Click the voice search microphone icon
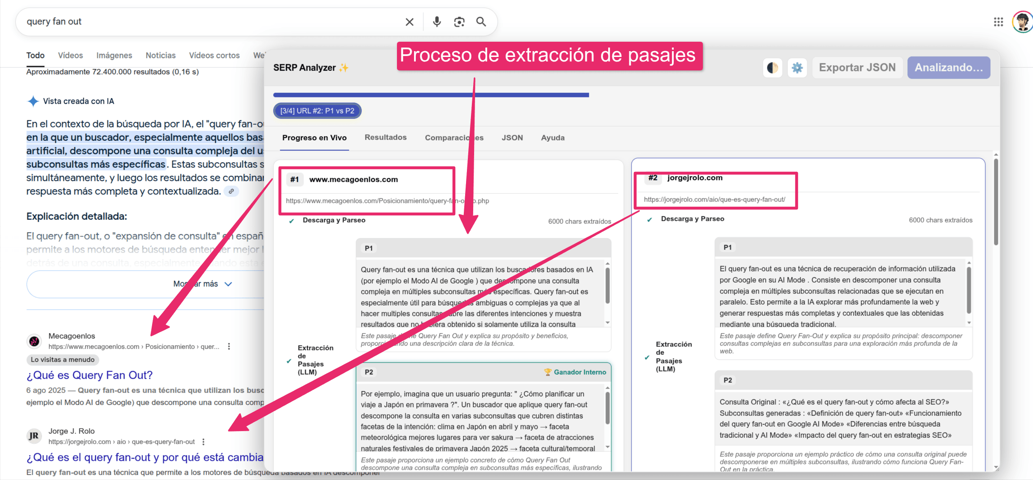 [436, 22]
